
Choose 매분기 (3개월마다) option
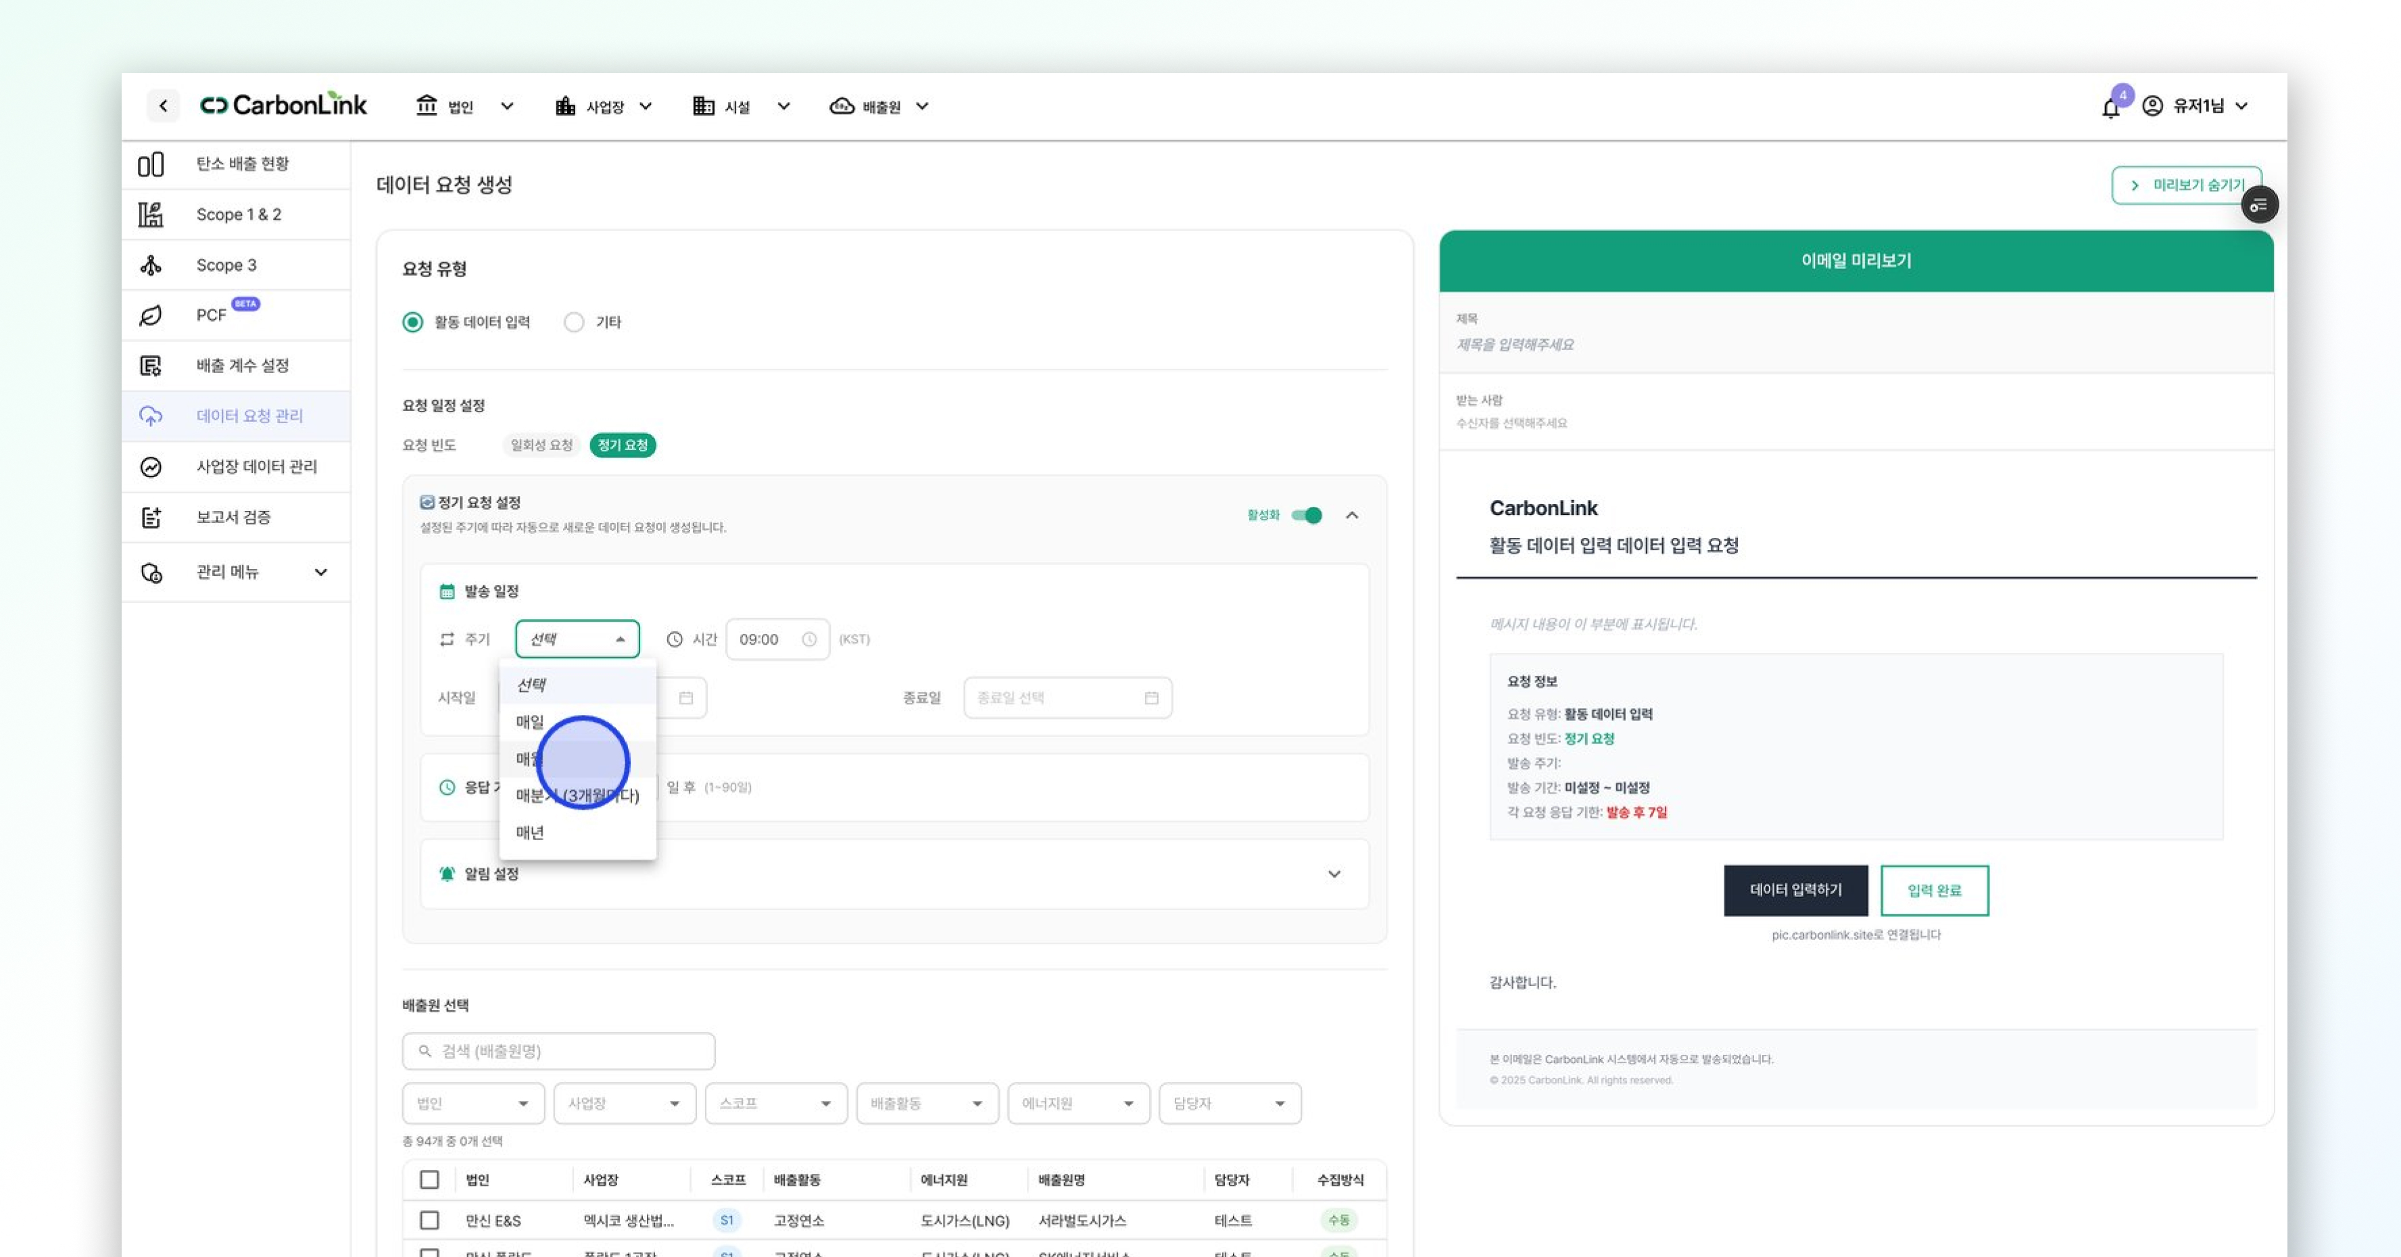point(578,795)
